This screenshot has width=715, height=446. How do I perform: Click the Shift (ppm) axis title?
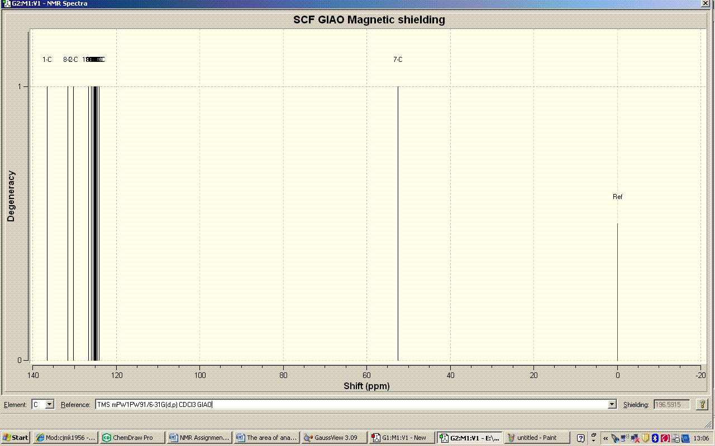(x=366, y=386)
